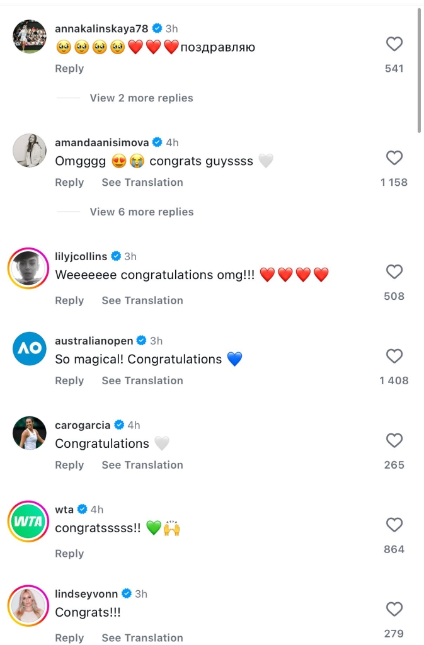Click verified badge next to amandaanisimova
Image resolution: width=424 pixels, height=645 pixels.
(158, 143)
